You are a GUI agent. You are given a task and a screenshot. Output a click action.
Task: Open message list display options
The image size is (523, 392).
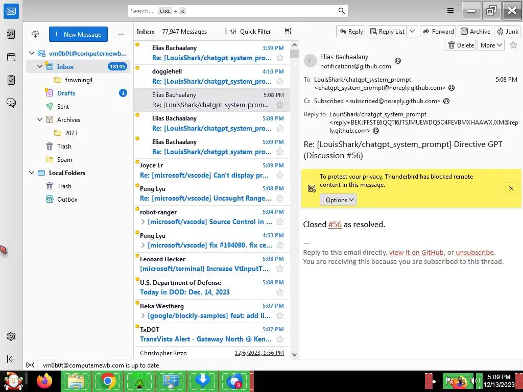[288, 31]
